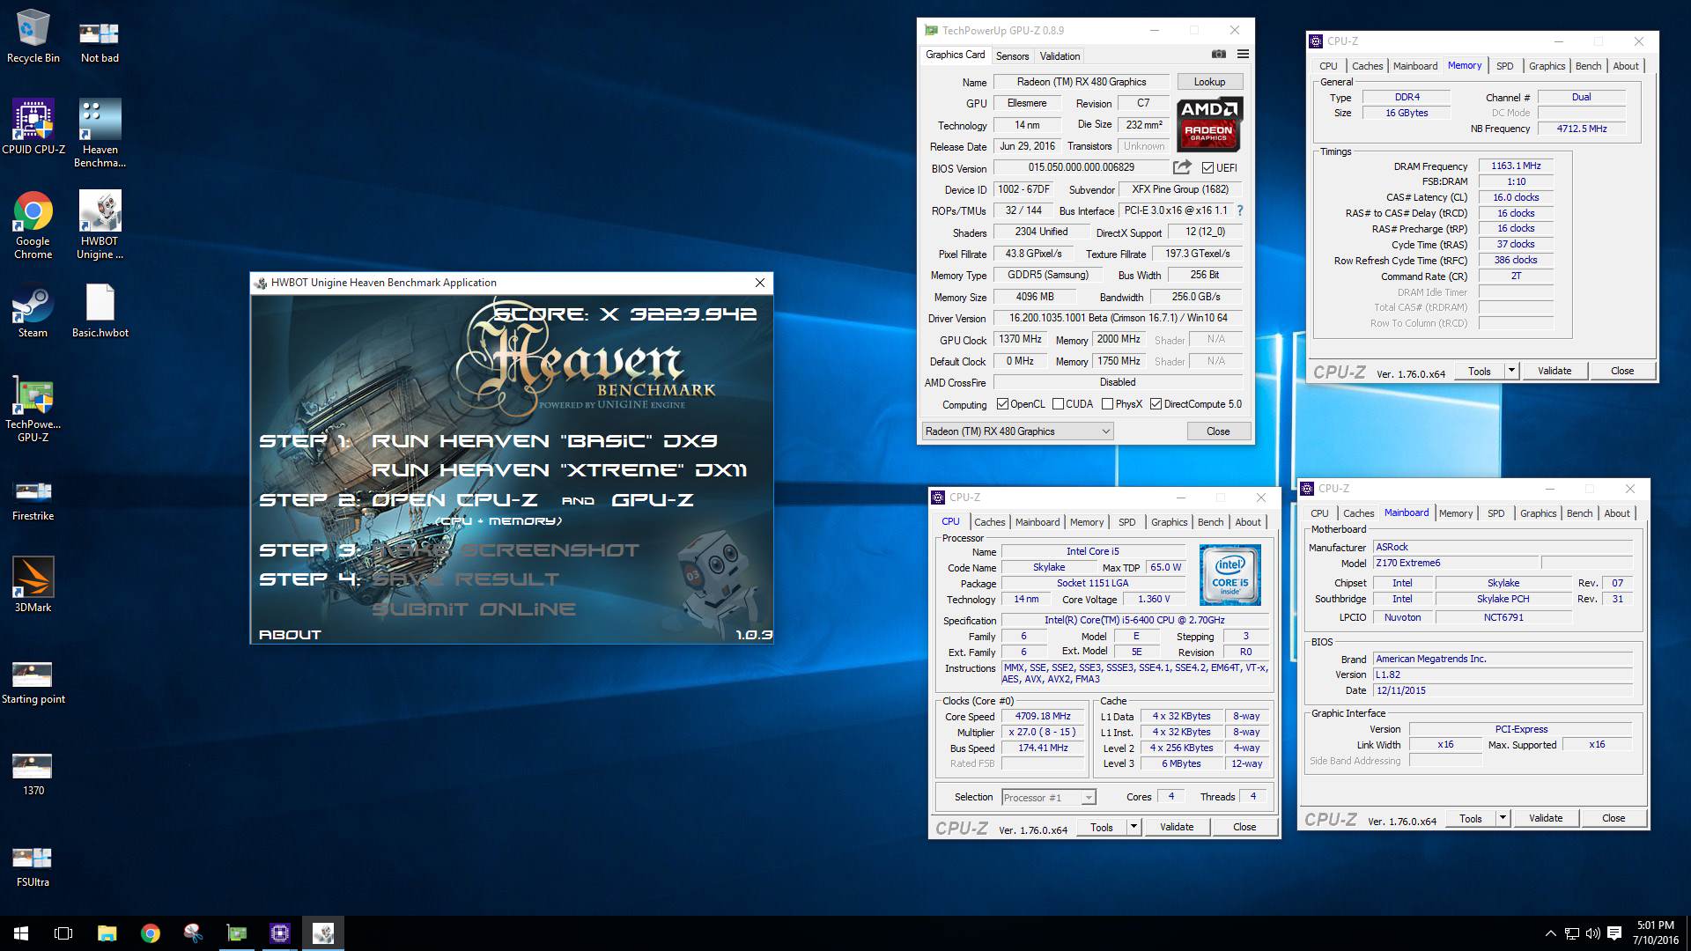The height and width of the screenshot is (951, 1691).
Task: Click Validate in CPU-Z Memory window
Action: [x=1554, y=371]
